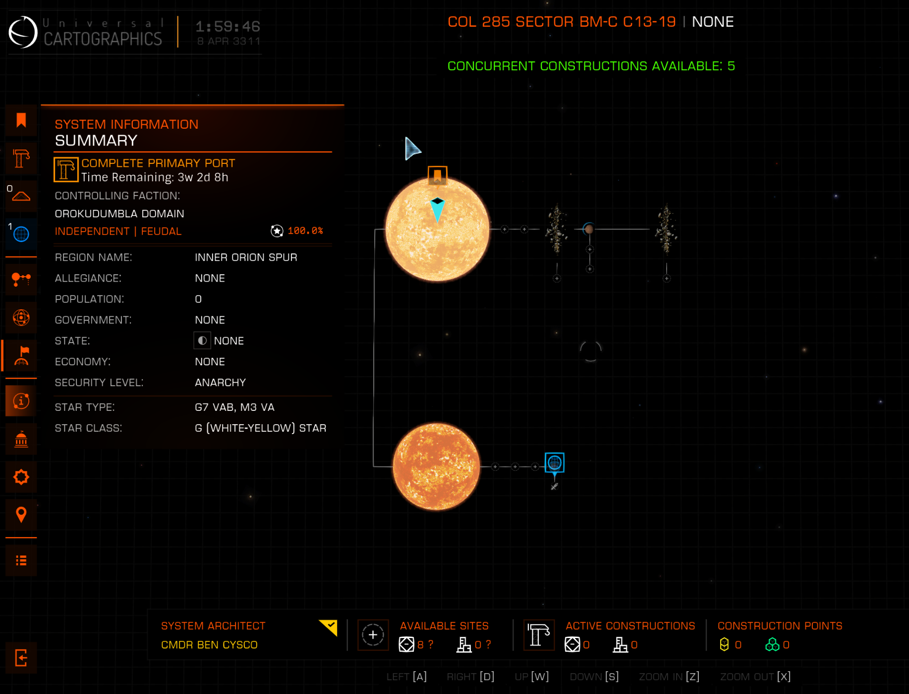Screen dimensions: 909x694
Task: Select the secondary M-type star
Action: pyautogui.click(x=436, y=466)
